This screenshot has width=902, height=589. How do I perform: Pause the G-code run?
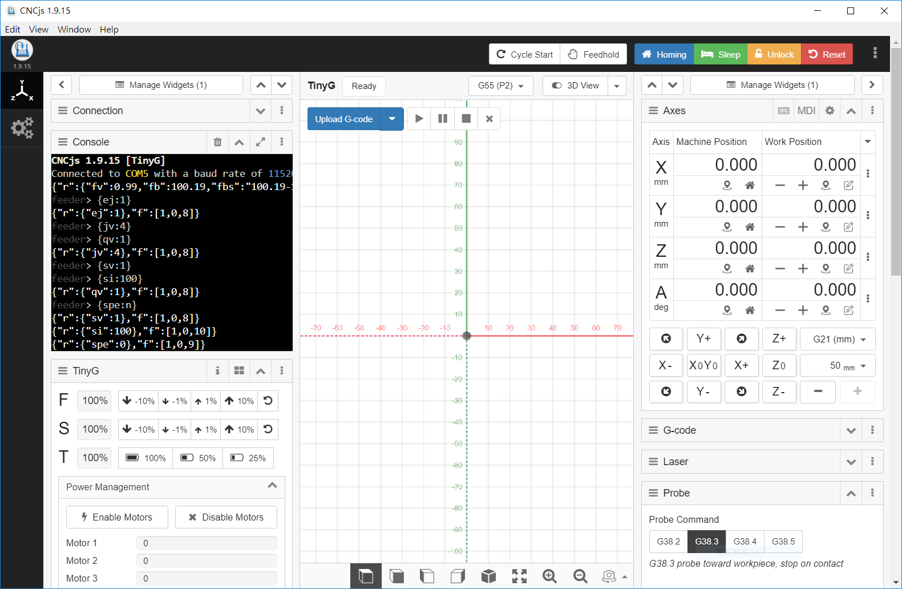tap(443, 119)
